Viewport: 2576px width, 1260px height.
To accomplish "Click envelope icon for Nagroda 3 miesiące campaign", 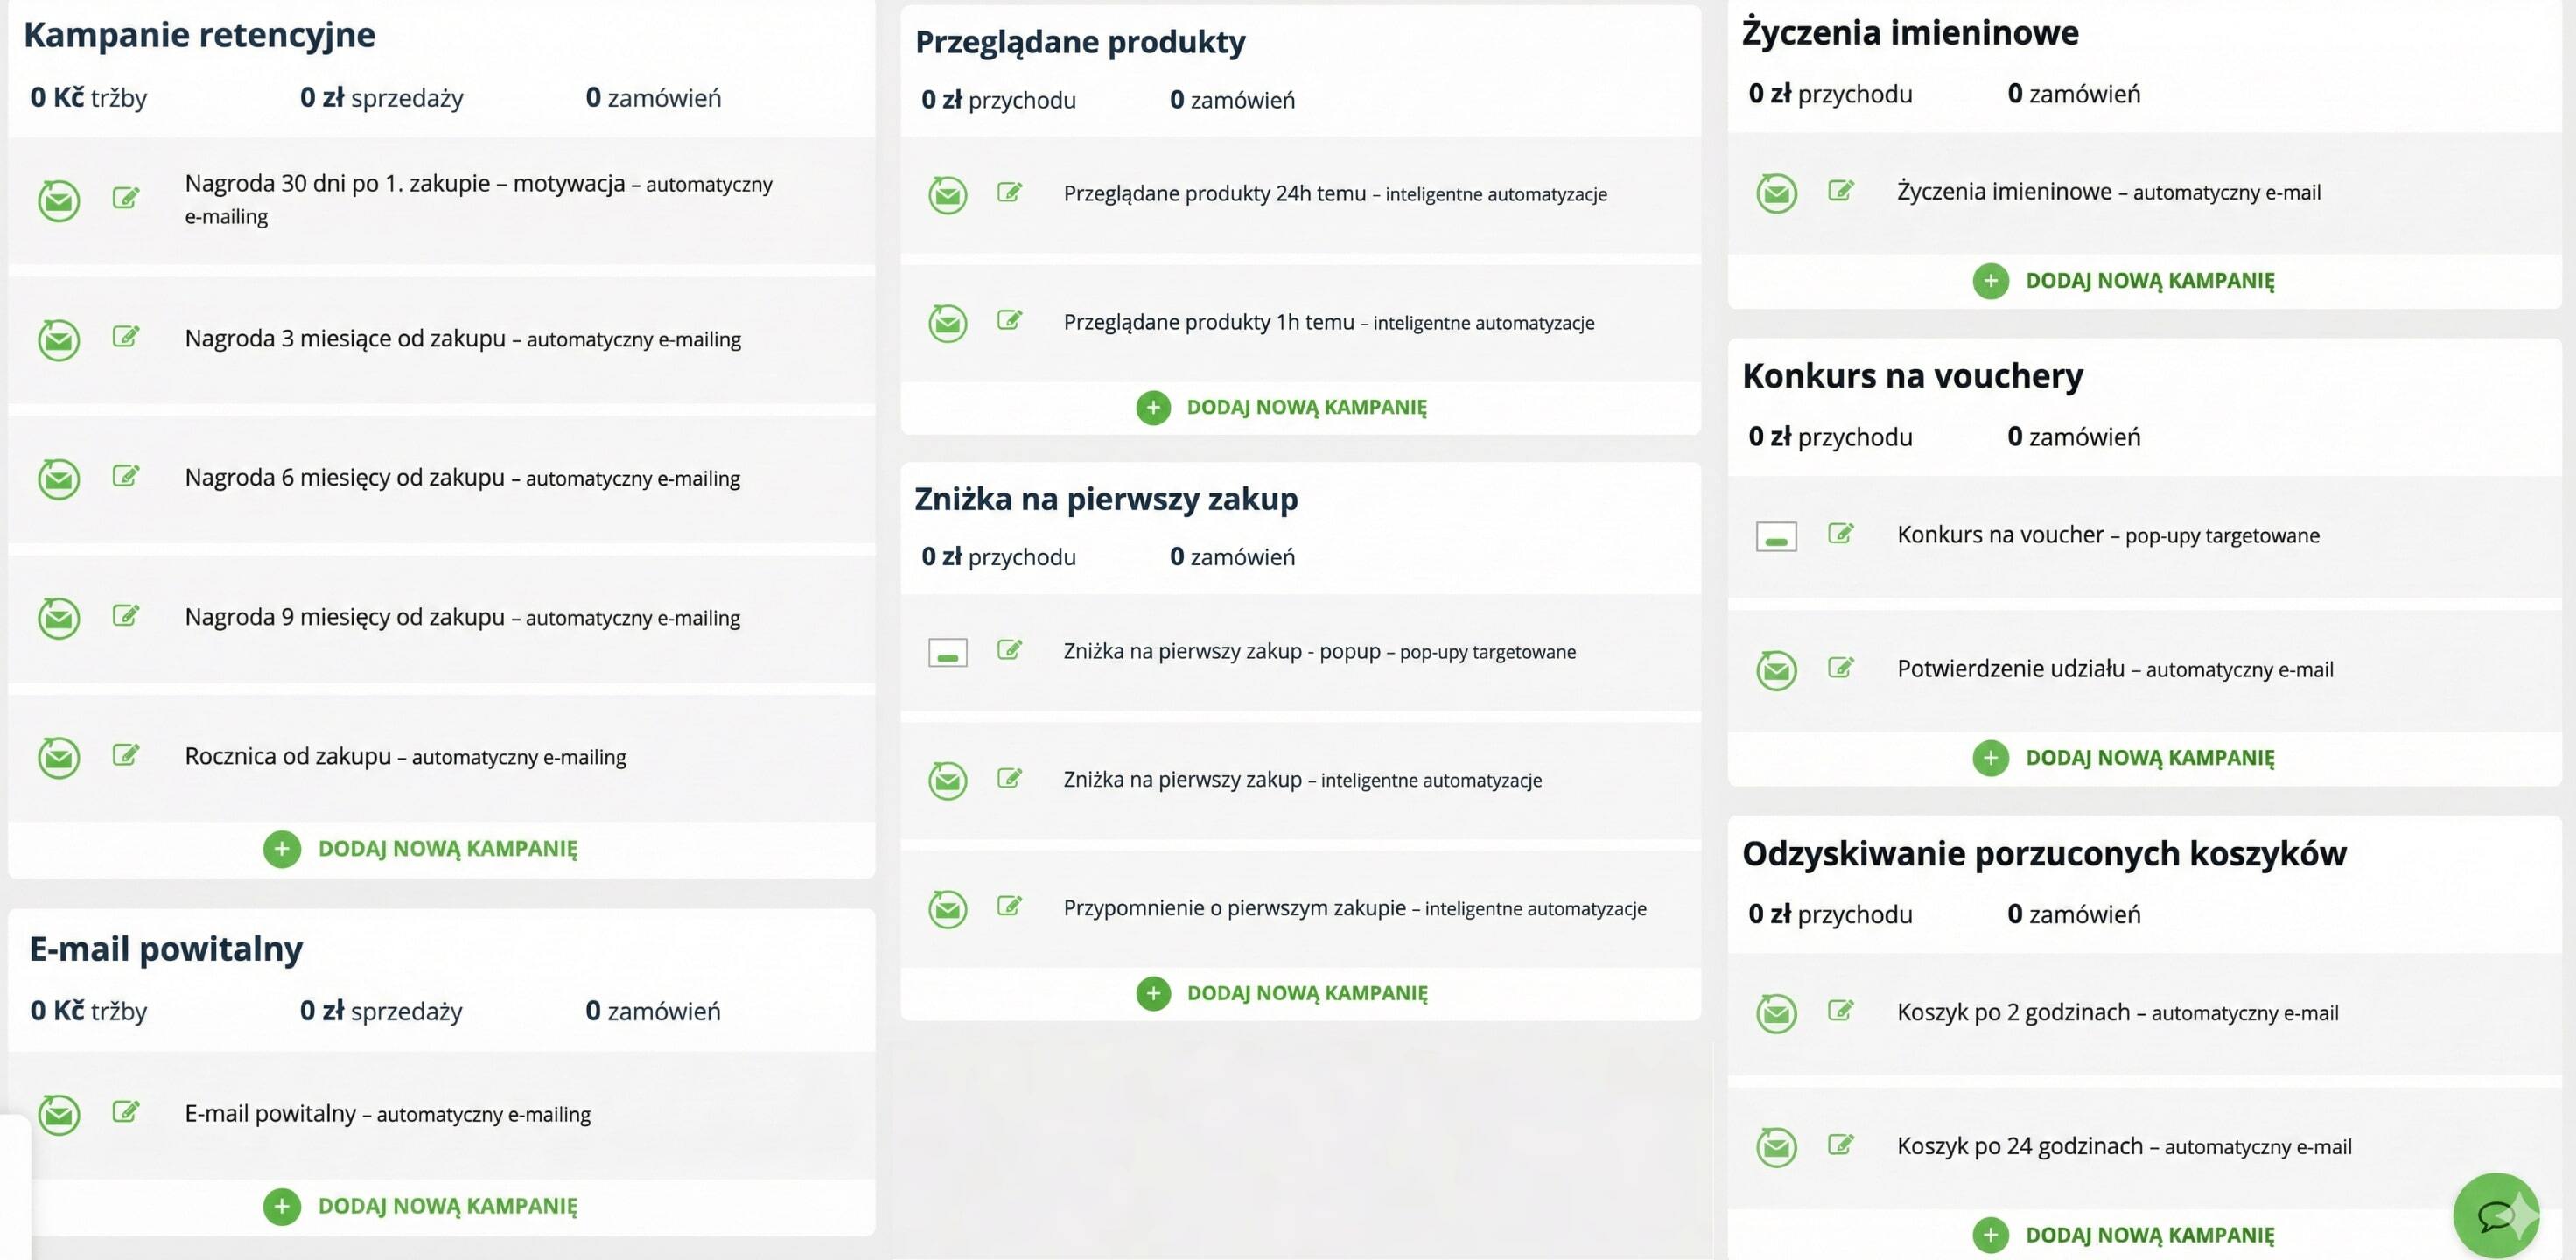I will pos(59,340).
